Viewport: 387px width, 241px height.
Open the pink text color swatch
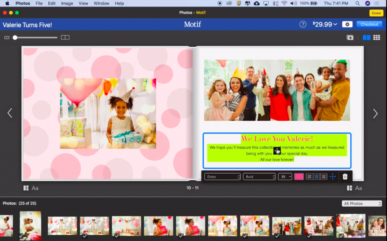pos(299,176)
